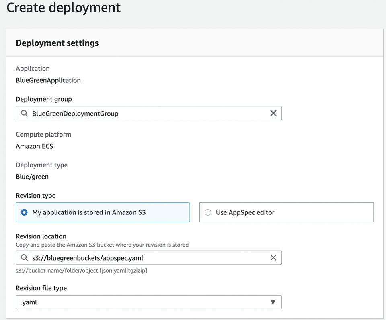Select 'My application is stored in Amazon S3'
386x320 pixels.
(x=103, y=212)
